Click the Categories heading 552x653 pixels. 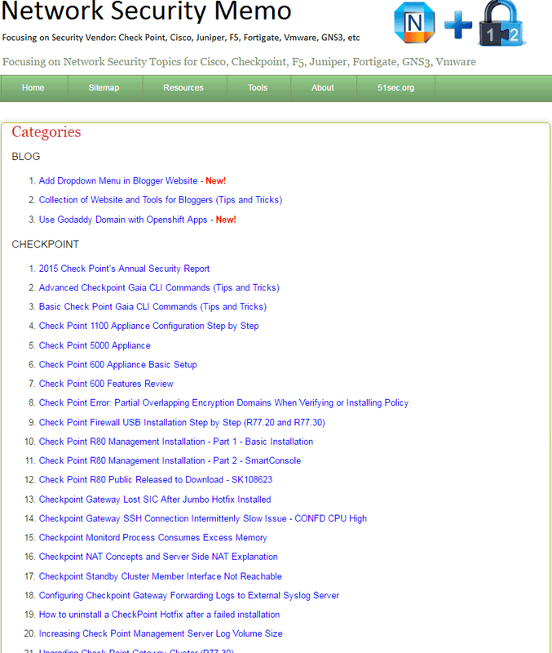(x=46, y=132)
